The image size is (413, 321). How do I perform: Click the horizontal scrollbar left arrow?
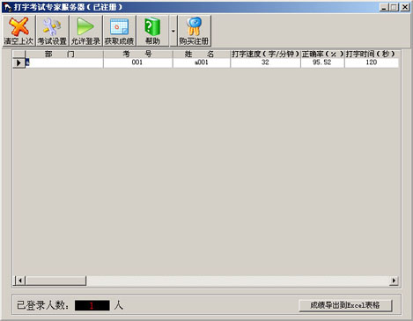(x=20, y=281)
